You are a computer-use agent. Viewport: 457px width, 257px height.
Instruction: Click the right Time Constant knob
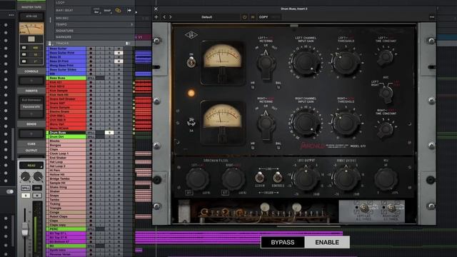click(x=386, y=129)
